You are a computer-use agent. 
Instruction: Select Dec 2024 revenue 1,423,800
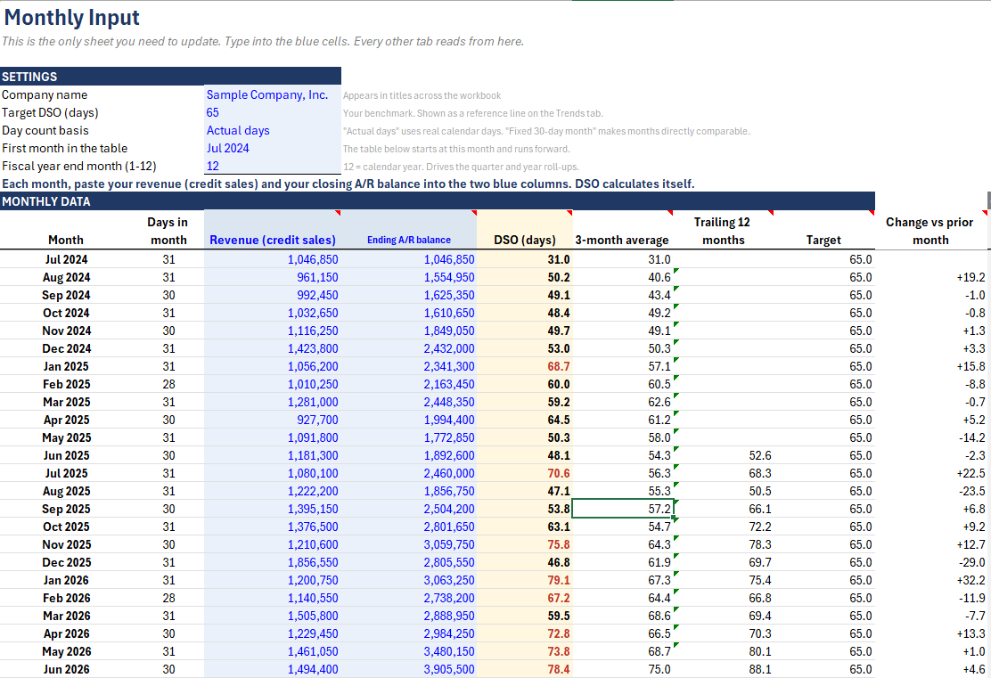pos(273,348)
